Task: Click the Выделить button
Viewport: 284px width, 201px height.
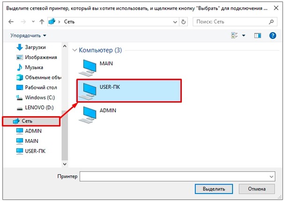Action: 214,189
